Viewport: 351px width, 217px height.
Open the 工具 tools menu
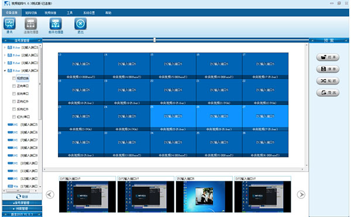[70, 13]
